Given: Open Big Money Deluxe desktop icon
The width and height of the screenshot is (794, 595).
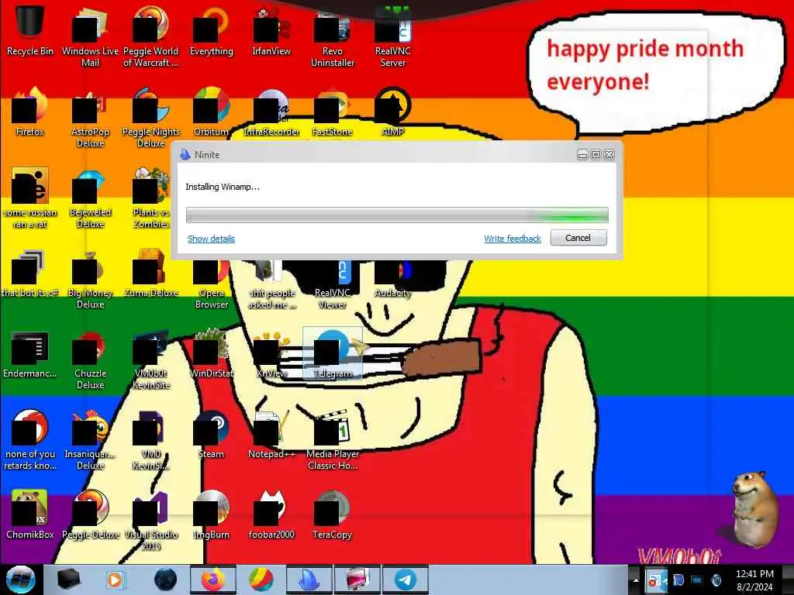Looking at the screenshot, I should (x=90, y=277).
